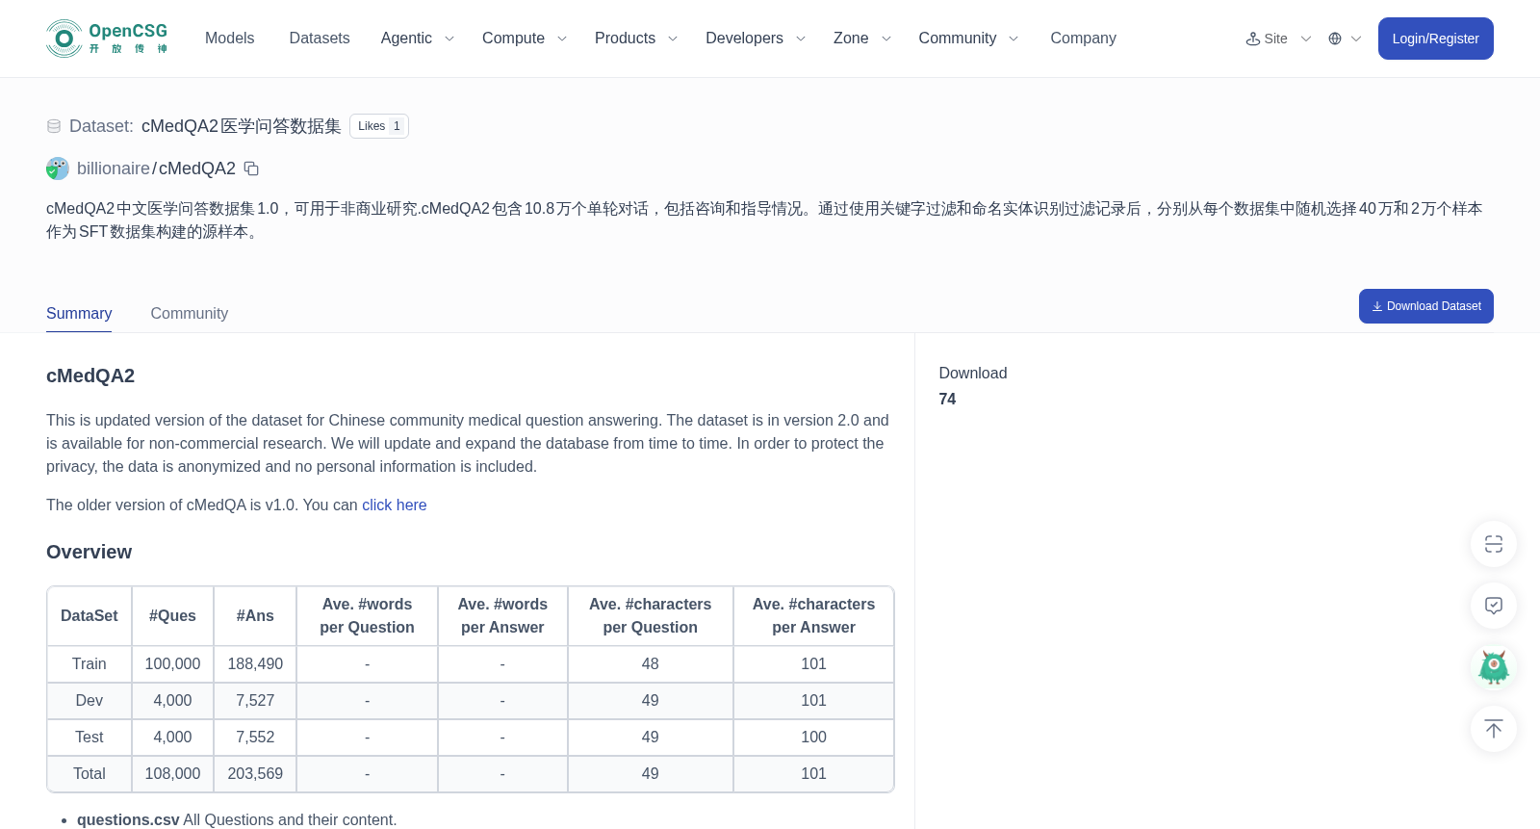Click the 100,000 Train questions cell
Viewport: 1540px width, 829px height.
(x=172, y=664)
